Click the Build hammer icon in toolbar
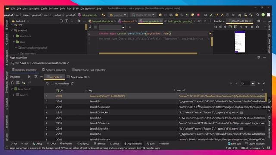 pos(103,15)
